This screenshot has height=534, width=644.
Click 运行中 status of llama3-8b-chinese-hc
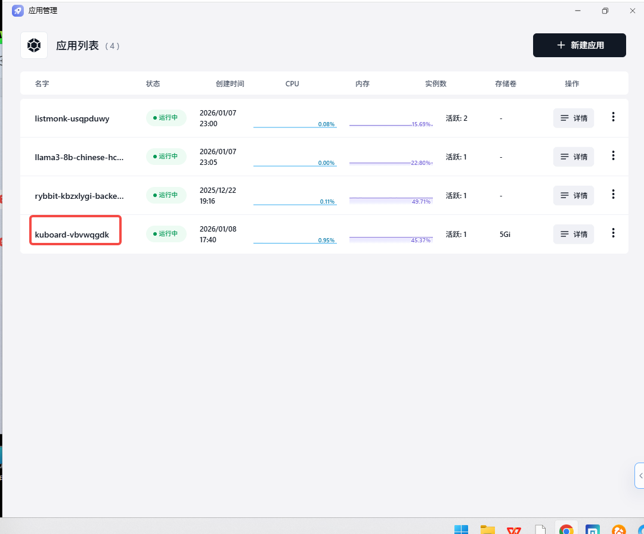click(166, 156)
